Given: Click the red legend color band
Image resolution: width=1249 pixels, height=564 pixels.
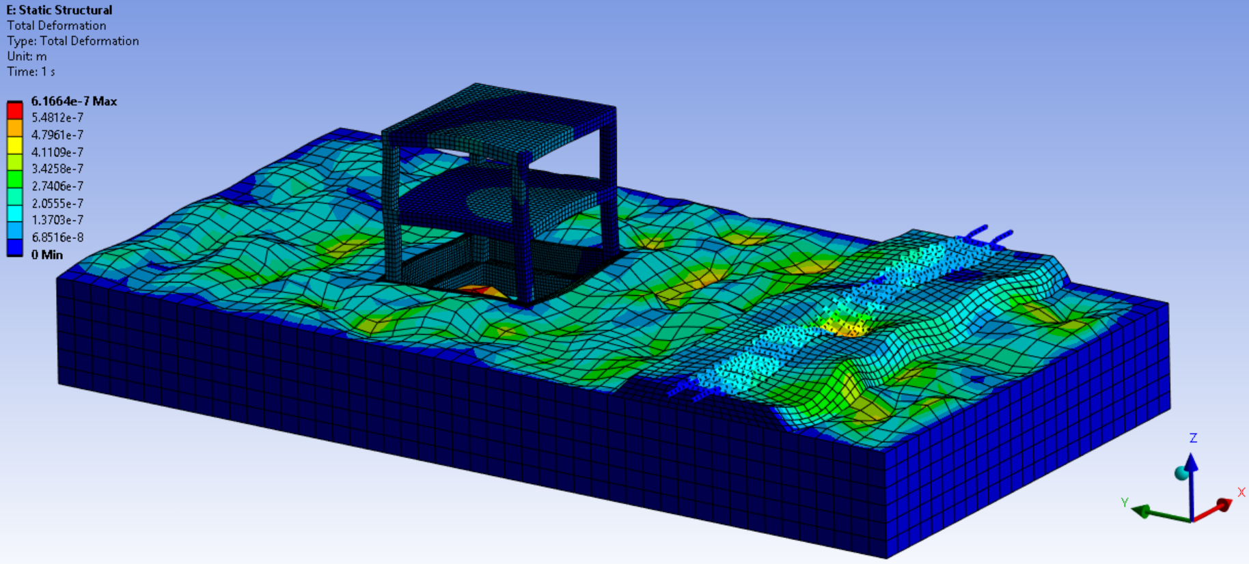Looking at the screenshot, I should [15, 111].
